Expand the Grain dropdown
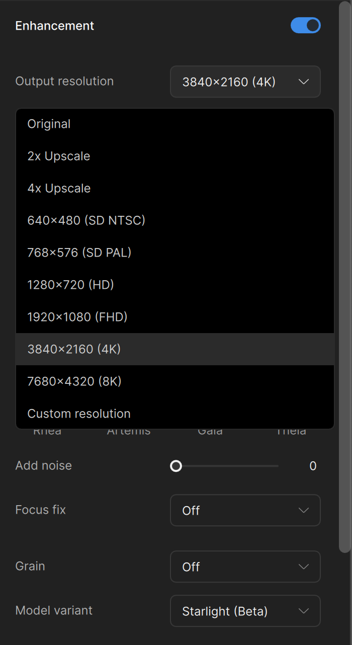Screen dimensions: 352x645 point(245,567)
